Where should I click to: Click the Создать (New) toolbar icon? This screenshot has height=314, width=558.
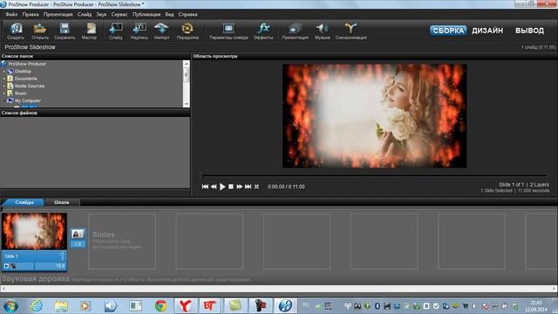click(x=16, y=31)
